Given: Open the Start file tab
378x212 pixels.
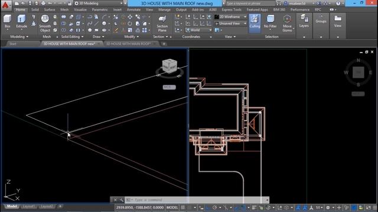Looking at the screenshot, I should [x=13, y=44].
